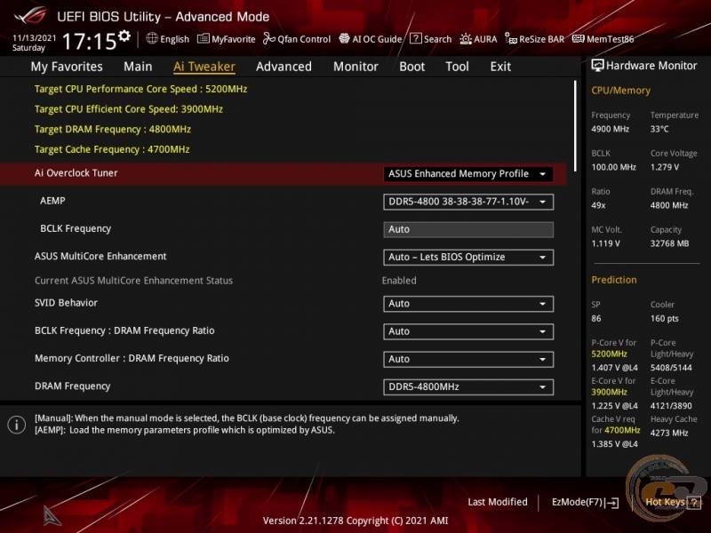Switch to EzMode(F7)

[x=585, y=502]
